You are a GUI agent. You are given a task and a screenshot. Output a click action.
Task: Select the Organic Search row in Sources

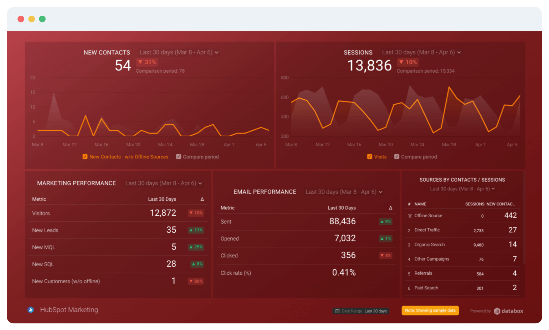tap(462, 245)
